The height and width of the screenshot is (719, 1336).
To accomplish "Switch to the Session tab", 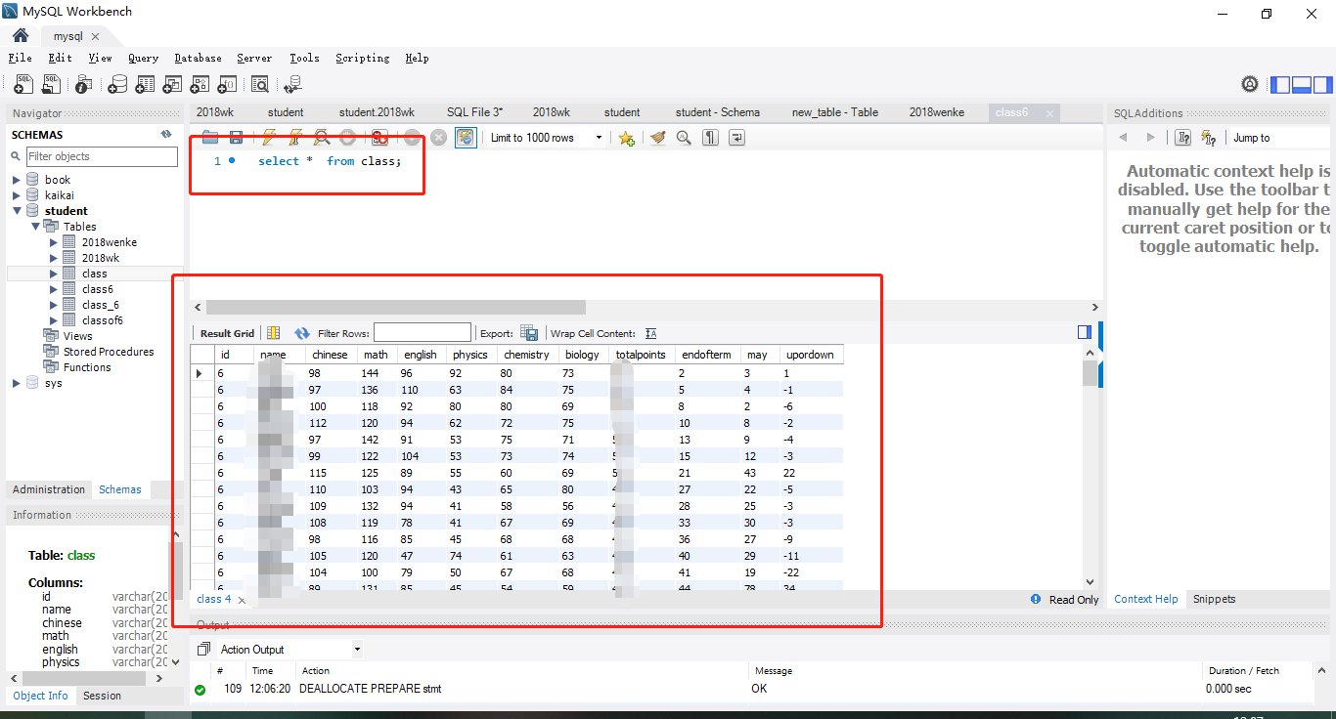I will (x=102, y=696).
